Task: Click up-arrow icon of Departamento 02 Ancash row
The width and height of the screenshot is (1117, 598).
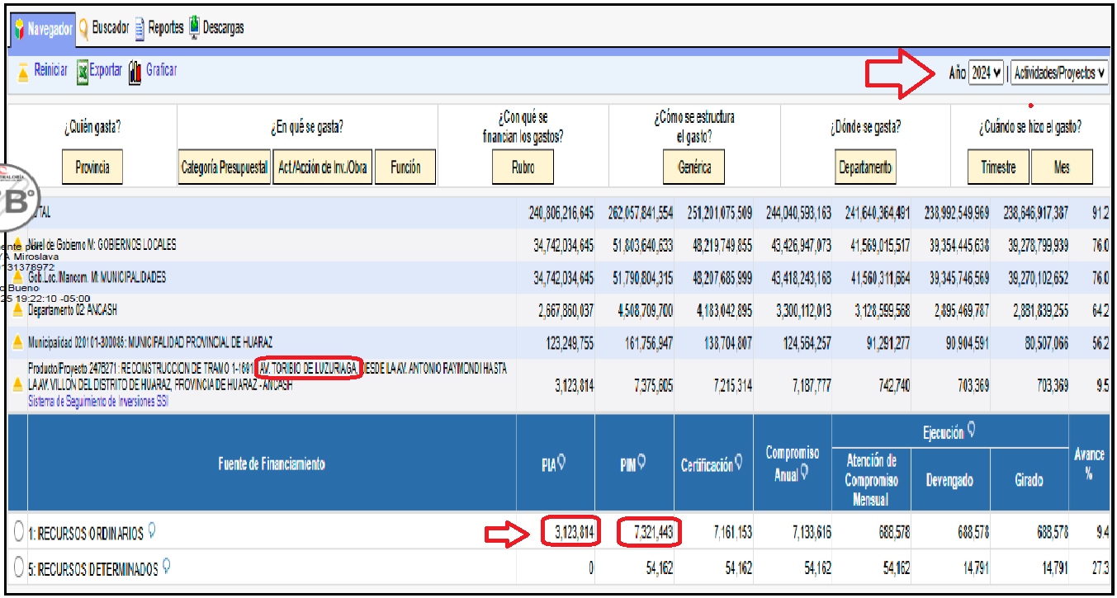Action: point(17,310)
